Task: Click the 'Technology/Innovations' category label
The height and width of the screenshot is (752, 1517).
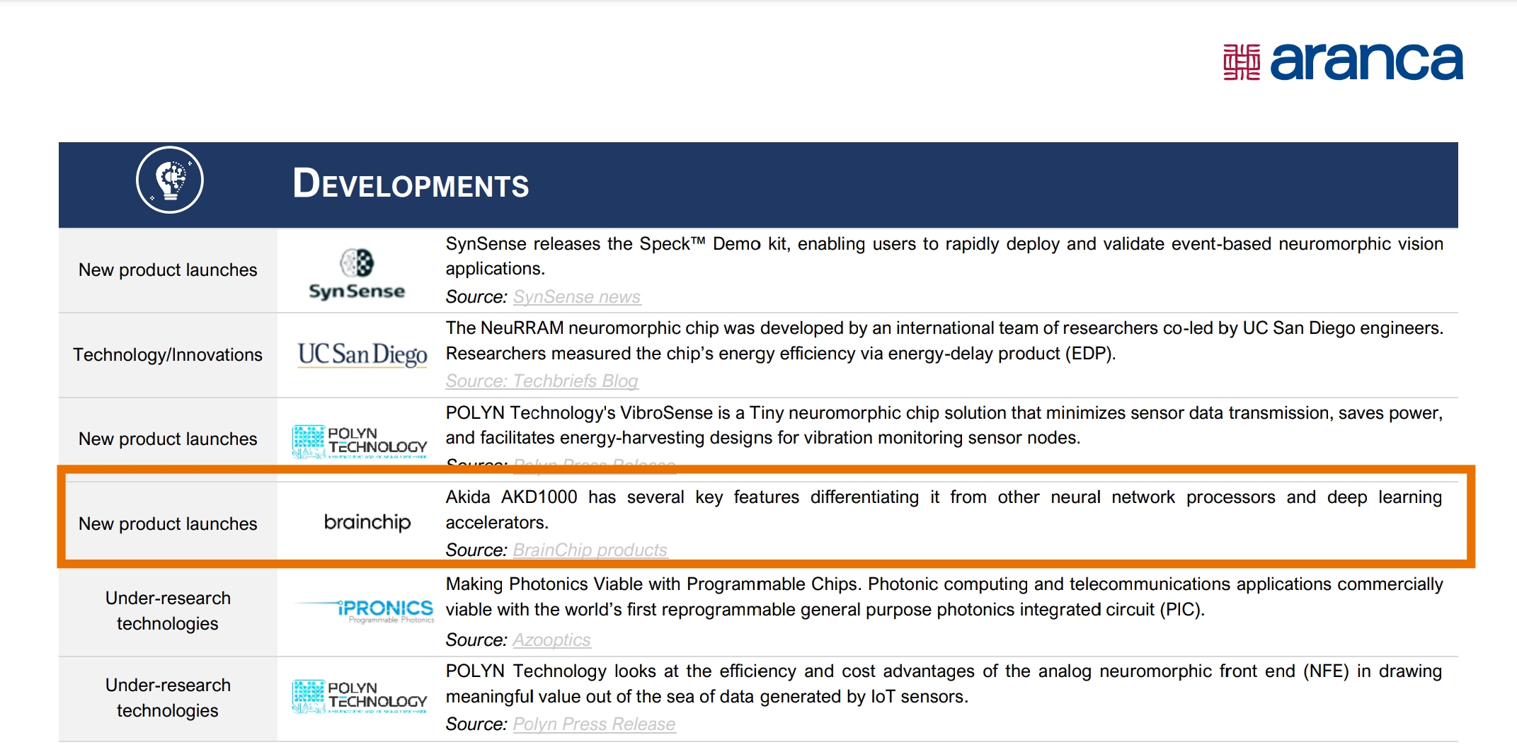Action: 168,354
